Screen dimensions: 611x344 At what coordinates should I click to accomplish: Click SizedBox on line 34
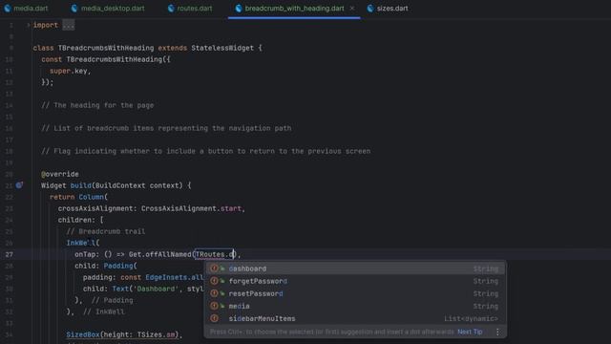tap(83, 334)
